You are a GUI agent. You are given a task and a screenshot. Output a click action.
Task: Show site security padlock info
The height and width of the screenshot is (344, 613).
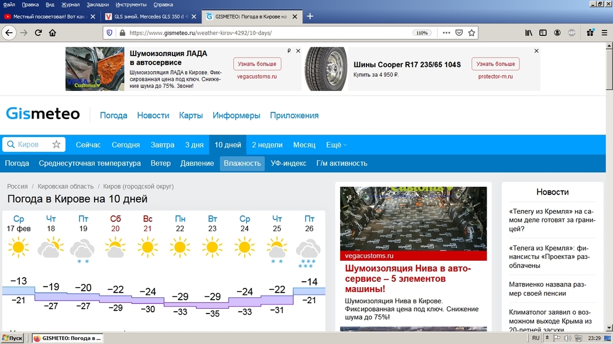tap(122, 33)
